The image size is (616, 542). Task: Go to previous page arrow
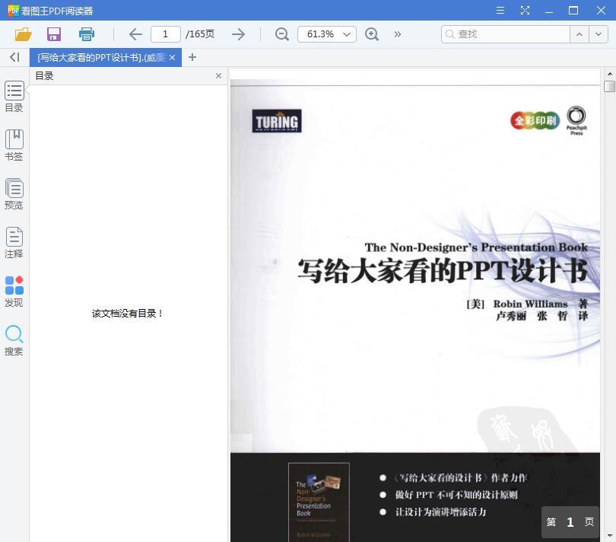coord(135,34)
